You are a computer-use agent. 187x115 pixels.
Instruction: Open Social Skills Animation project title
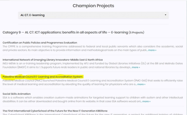(x=17, y=94)
